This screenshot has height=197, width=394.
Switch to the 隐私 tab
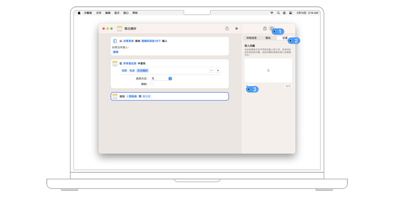pos(268,38)
